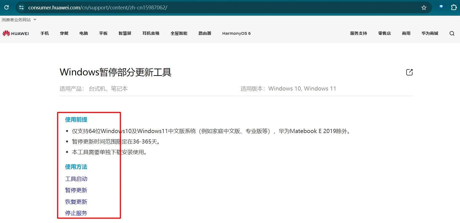Open the site search magnifier icon
This screenshot has height=223, width=460.
tap(452, 33)
